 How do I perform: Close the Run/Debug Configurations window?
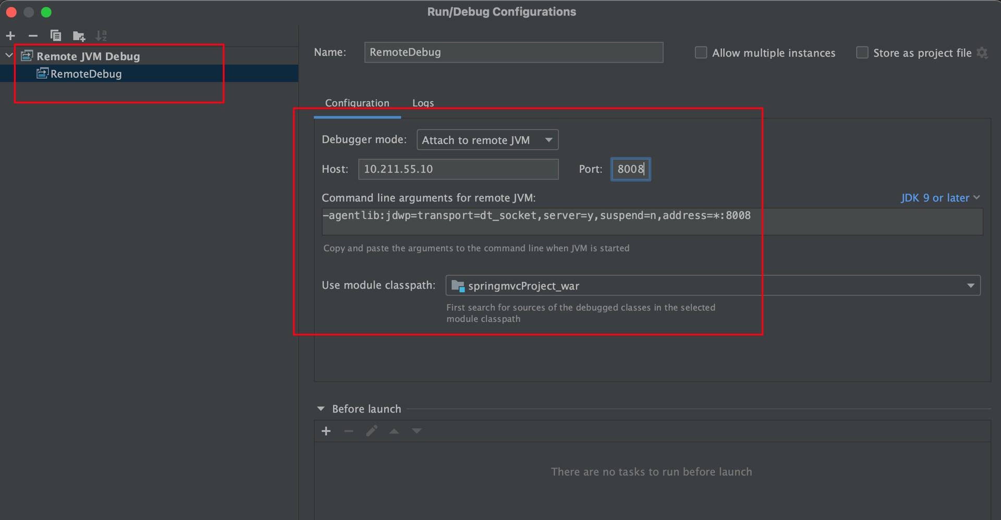(x=11, y=12)
